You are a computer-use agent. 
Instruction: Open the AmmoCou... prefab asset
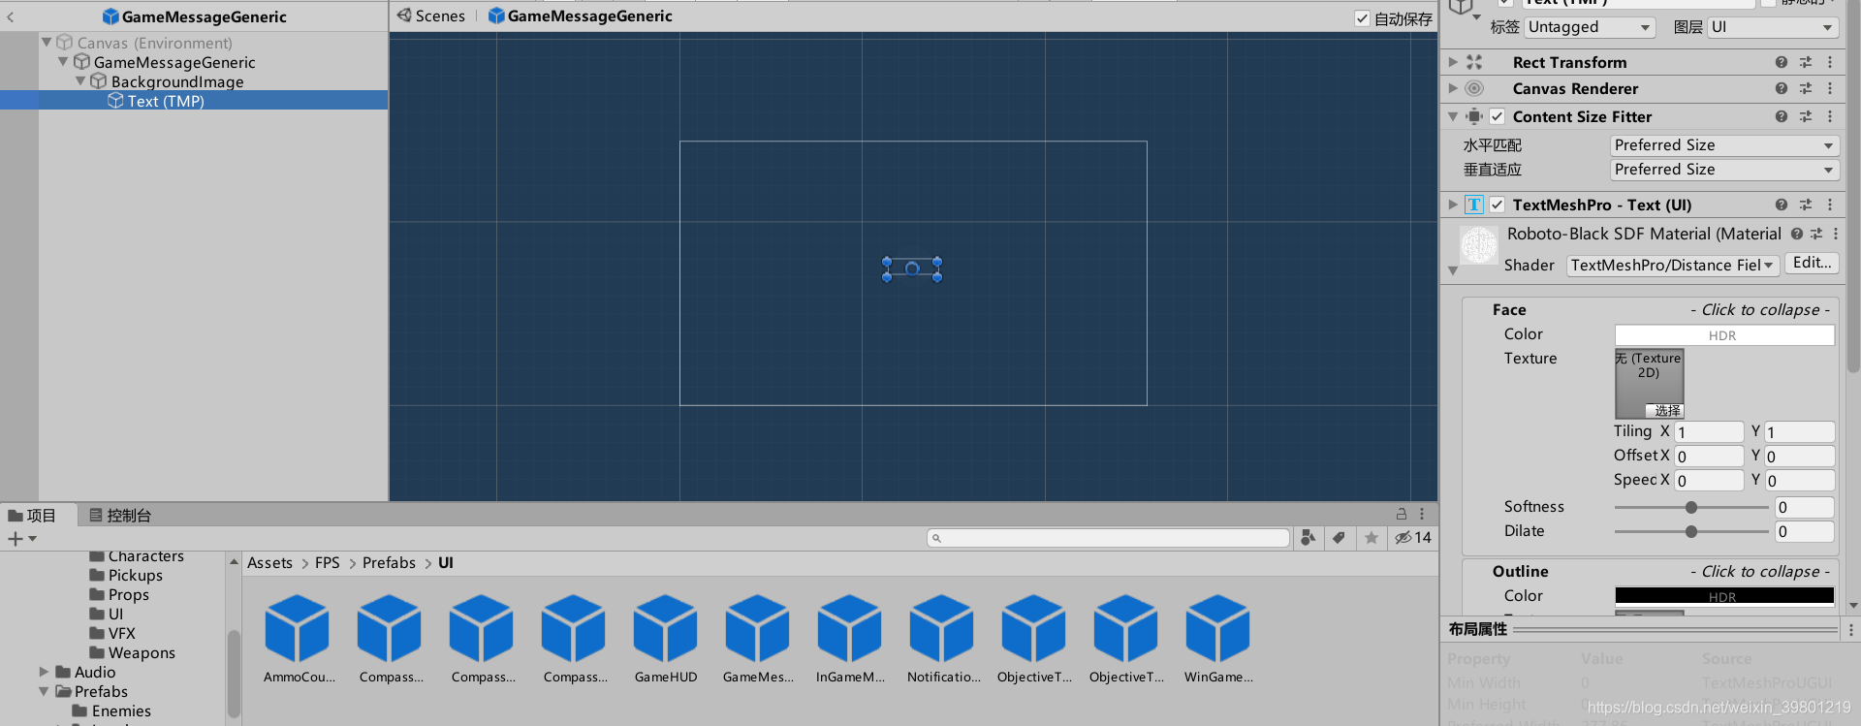coord(297,629)
